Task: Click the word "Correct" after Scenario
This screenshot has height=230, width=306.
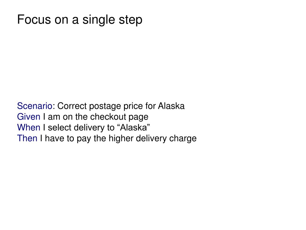Action: [72, 106]
